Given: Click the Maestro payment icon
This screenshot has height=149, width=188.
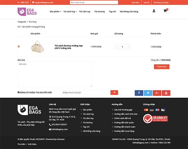Looking at the screenshot, I should click(157, 110).
